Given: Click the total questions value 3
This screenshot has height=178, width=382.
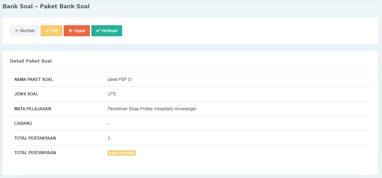Looking at the screenshot, I should point(109,138).
